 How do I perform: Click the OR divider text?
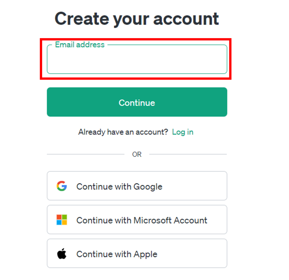(137, 154)
